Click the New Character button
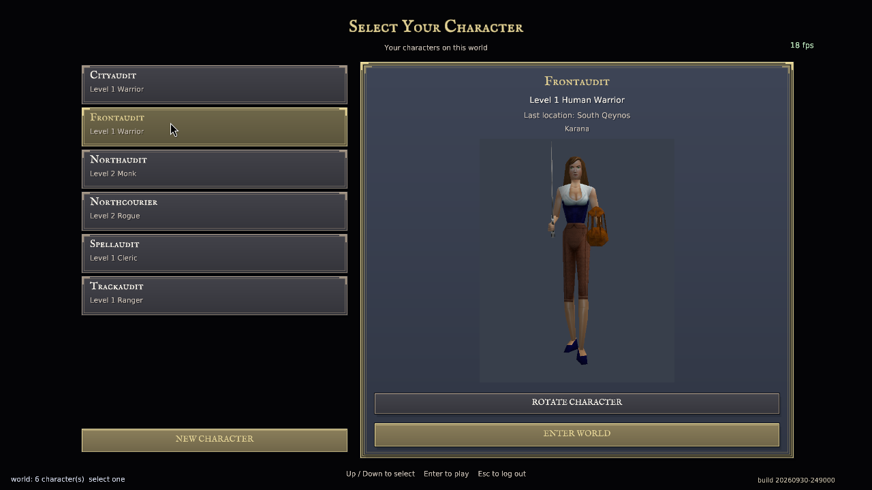 (x=215, y=440)
